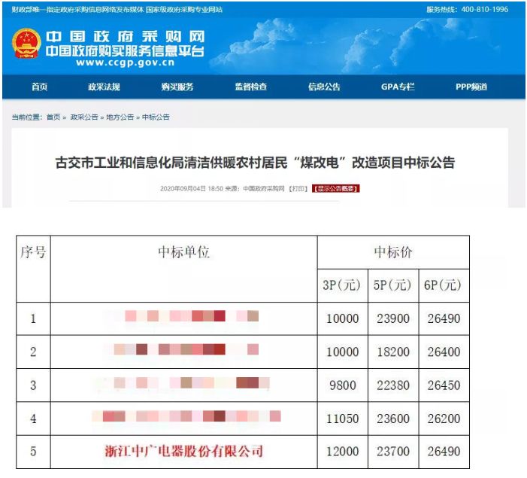The width and height of the screenshot is (527, 478).
Task: Click the 18200 price cell
Action: pyautogui.click(x=393, y=352)
